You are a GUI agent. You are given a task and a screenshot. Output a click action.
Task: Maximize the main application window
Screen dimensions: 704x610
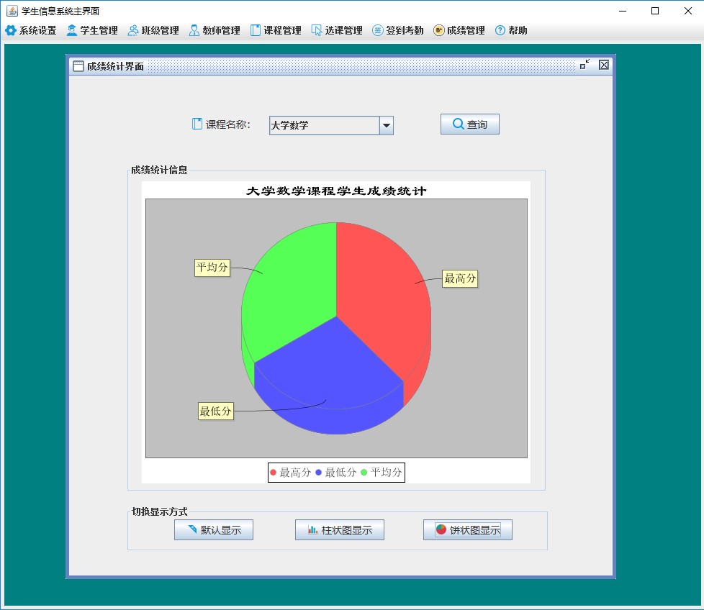click(x=655, y=11)
